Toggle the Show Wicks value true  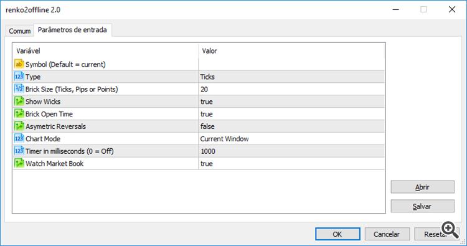291,102
